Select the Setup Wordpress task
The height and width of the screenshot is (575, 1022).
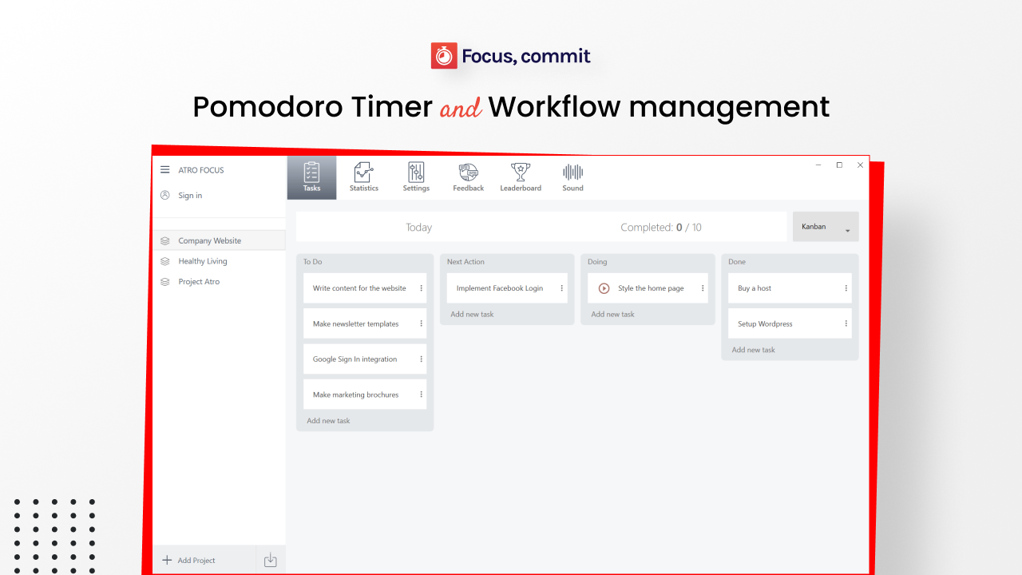(790, 324)
